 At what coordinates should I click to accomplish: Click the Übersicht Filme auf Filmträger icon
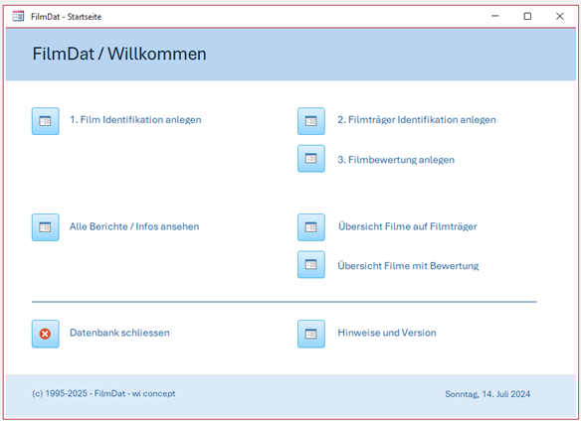[x=311, y=227]
